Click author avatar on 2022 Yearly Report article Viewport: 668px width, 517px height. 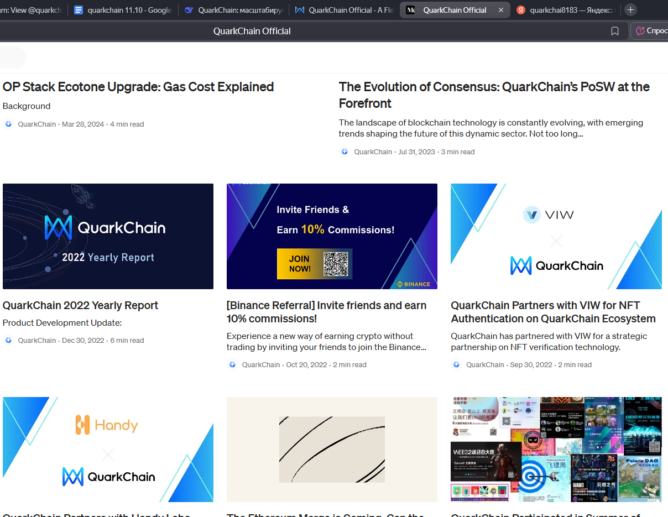(8, 341)
